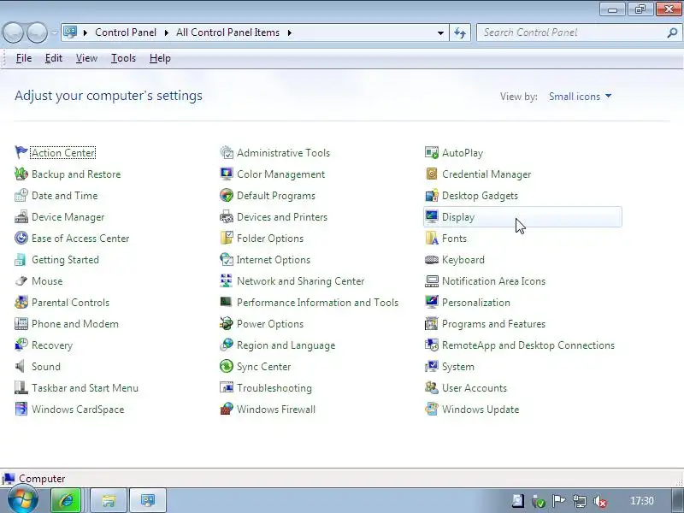Launch Internet Explorer from the taskbar
The width and height of the screenshot is (684, 513).
67,500
